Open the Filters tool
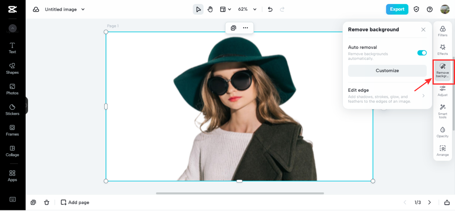The image size is (455, 211). [x=443, y=31]
